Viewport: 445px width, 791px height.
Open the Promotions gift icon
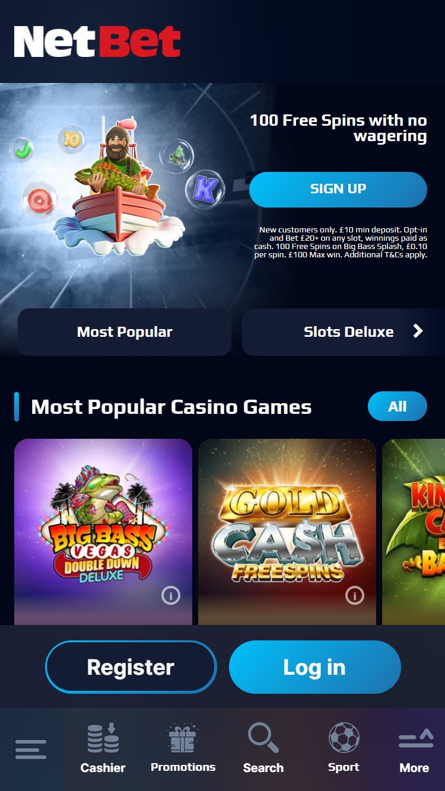click(183, 738)
